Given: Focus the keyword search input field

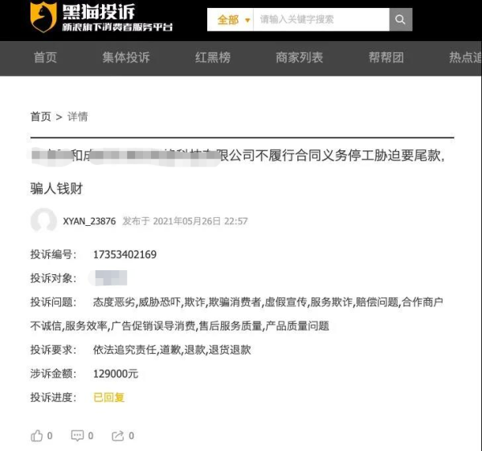Looking at the screenshot, I should tap(321, 19).
